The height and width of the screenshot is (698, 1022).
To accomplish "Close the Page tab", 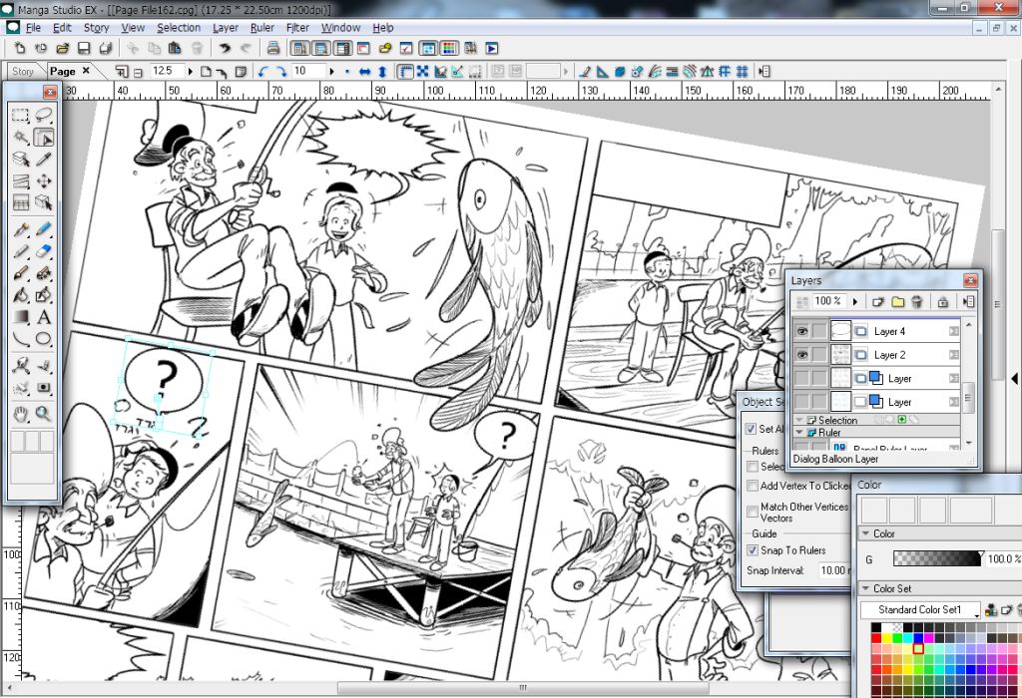I will point(86,71).
